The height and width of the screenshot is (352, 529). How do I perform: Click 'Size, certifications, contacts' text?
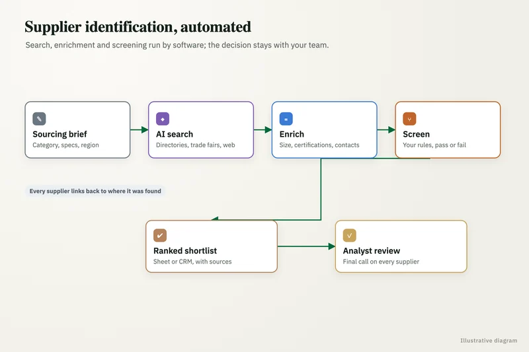pyautogui.click(x=319, y=145)
